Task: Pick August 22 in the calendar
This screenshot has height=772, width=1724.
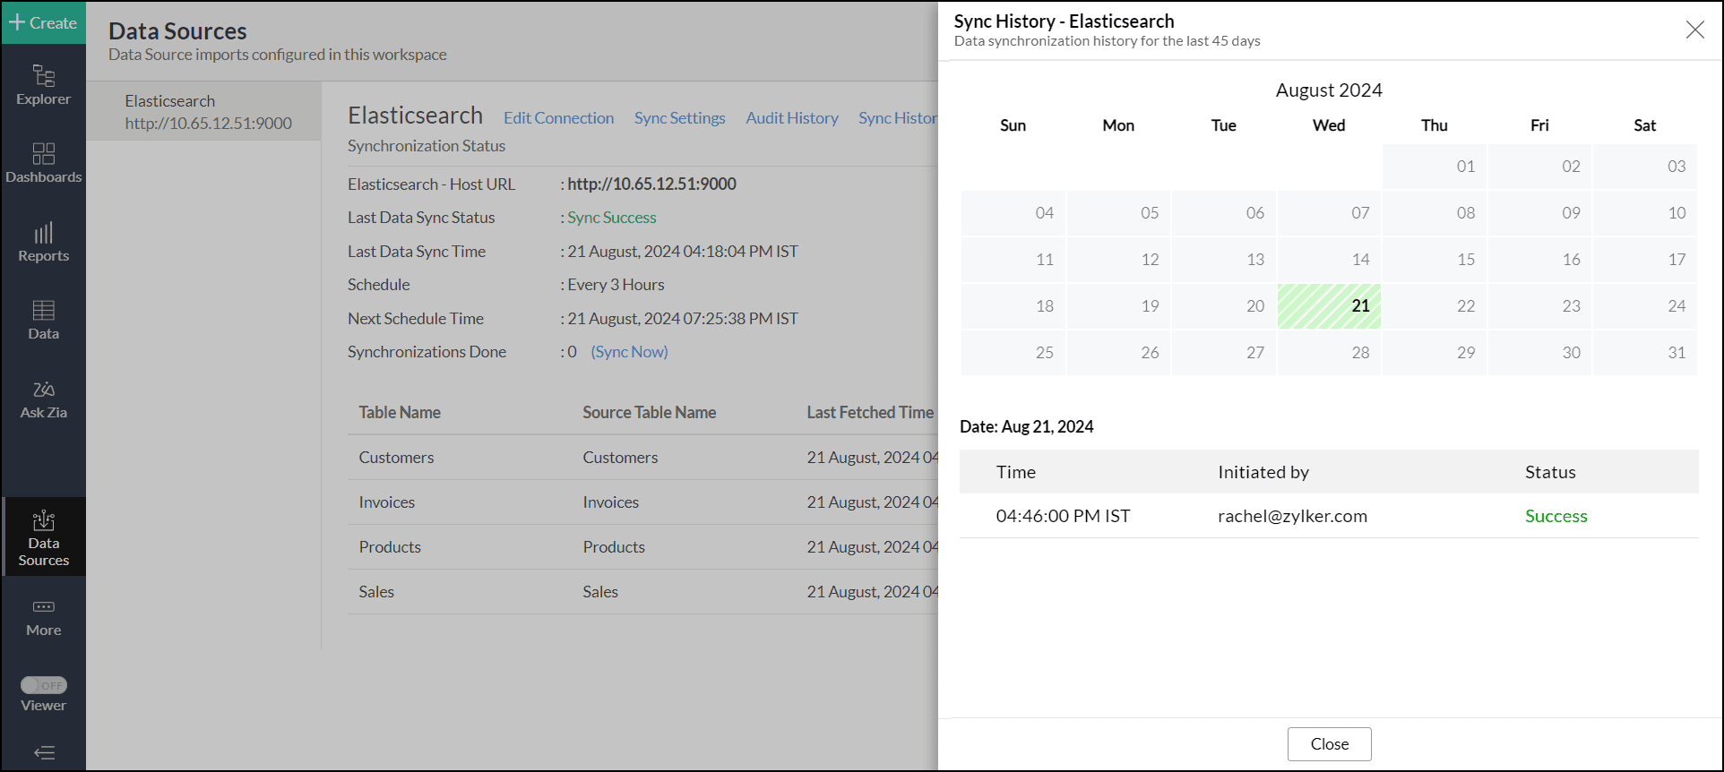Action: pyautogui.click(x=1435, y=306)
